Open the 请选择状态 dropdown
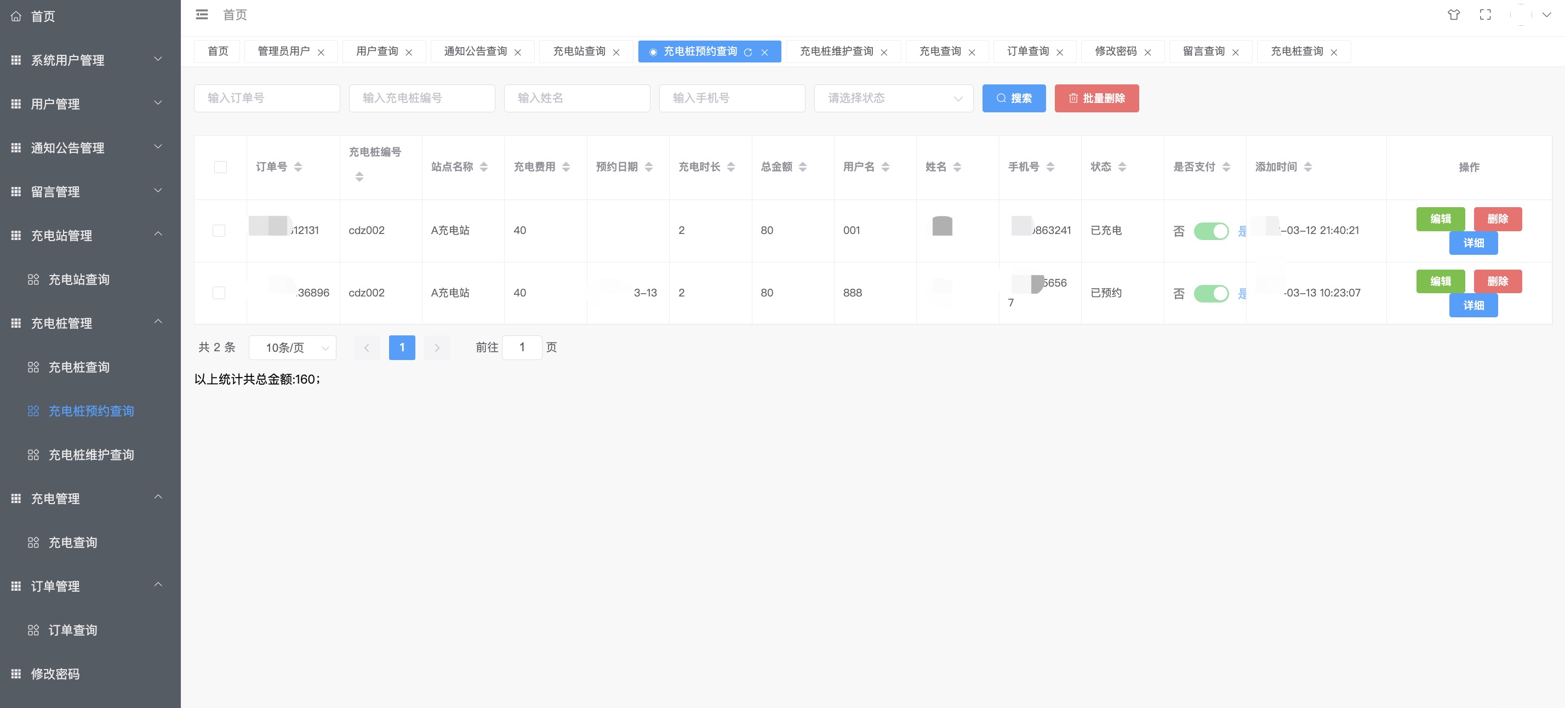The height and width of the screenshot is (708, 1565). (893, 98)
